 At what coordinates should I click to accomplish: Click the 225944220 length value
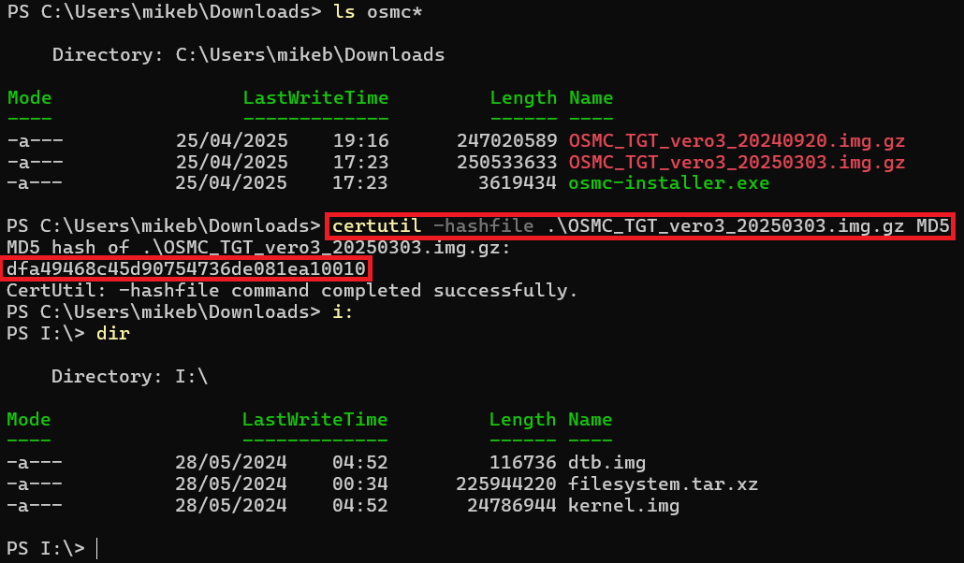click(506, 484)
